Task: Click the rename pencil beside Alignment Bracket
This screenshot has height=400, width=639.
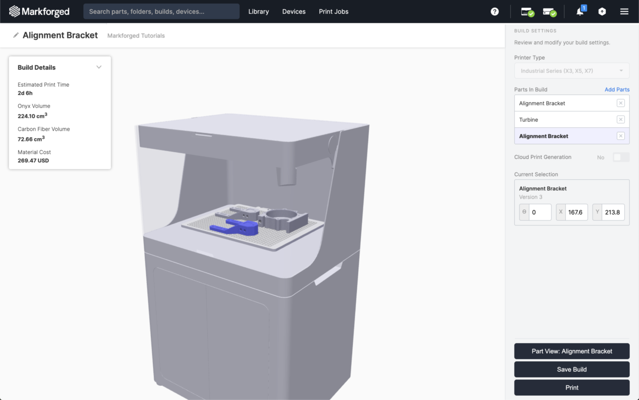Action: point(16,34)
